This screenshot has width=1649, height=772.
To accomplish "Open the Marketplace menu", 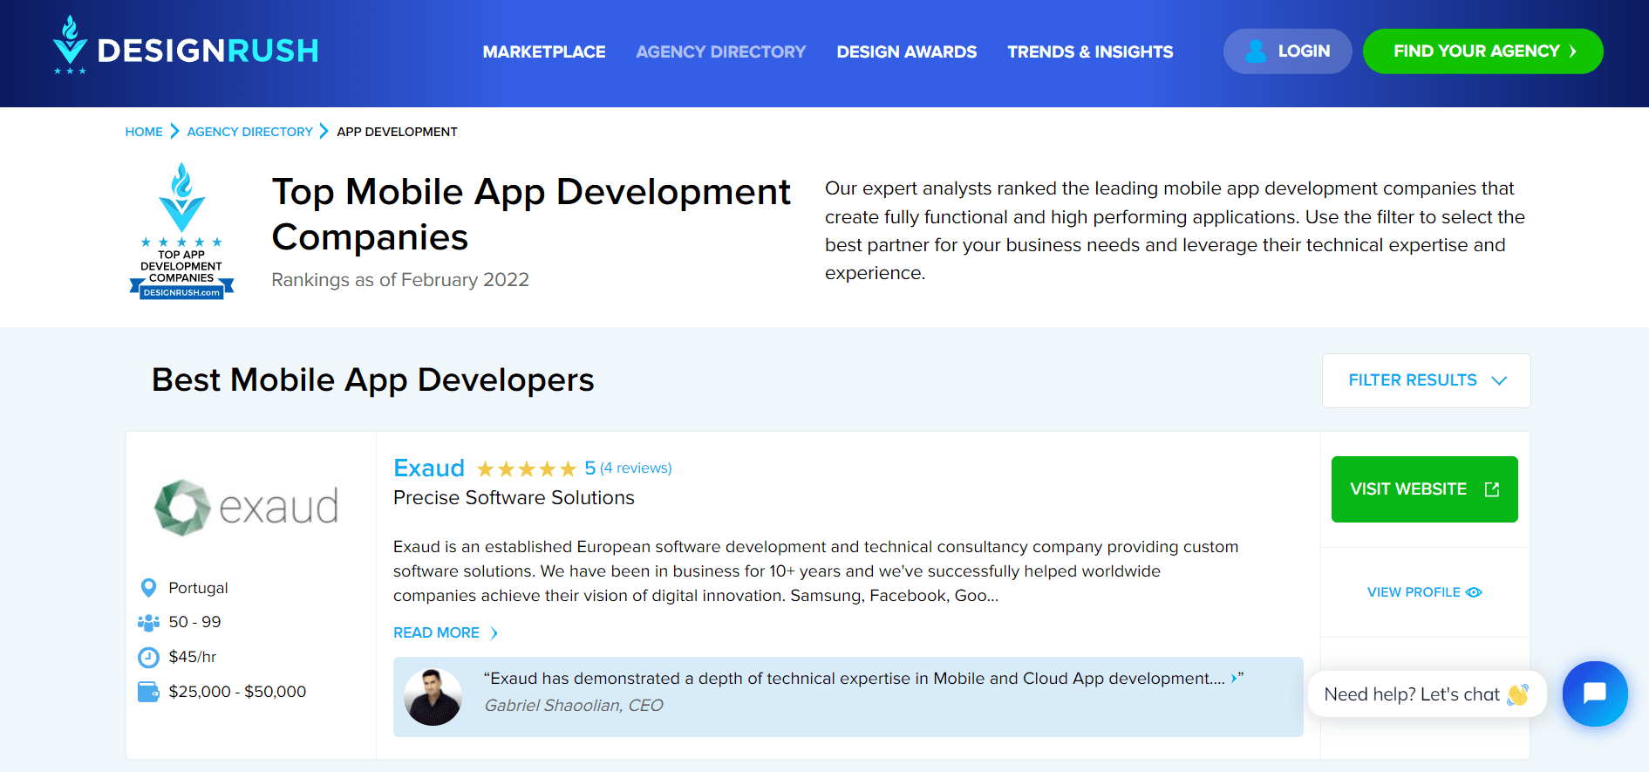I will pyautogui.click(x=544, y=51).
